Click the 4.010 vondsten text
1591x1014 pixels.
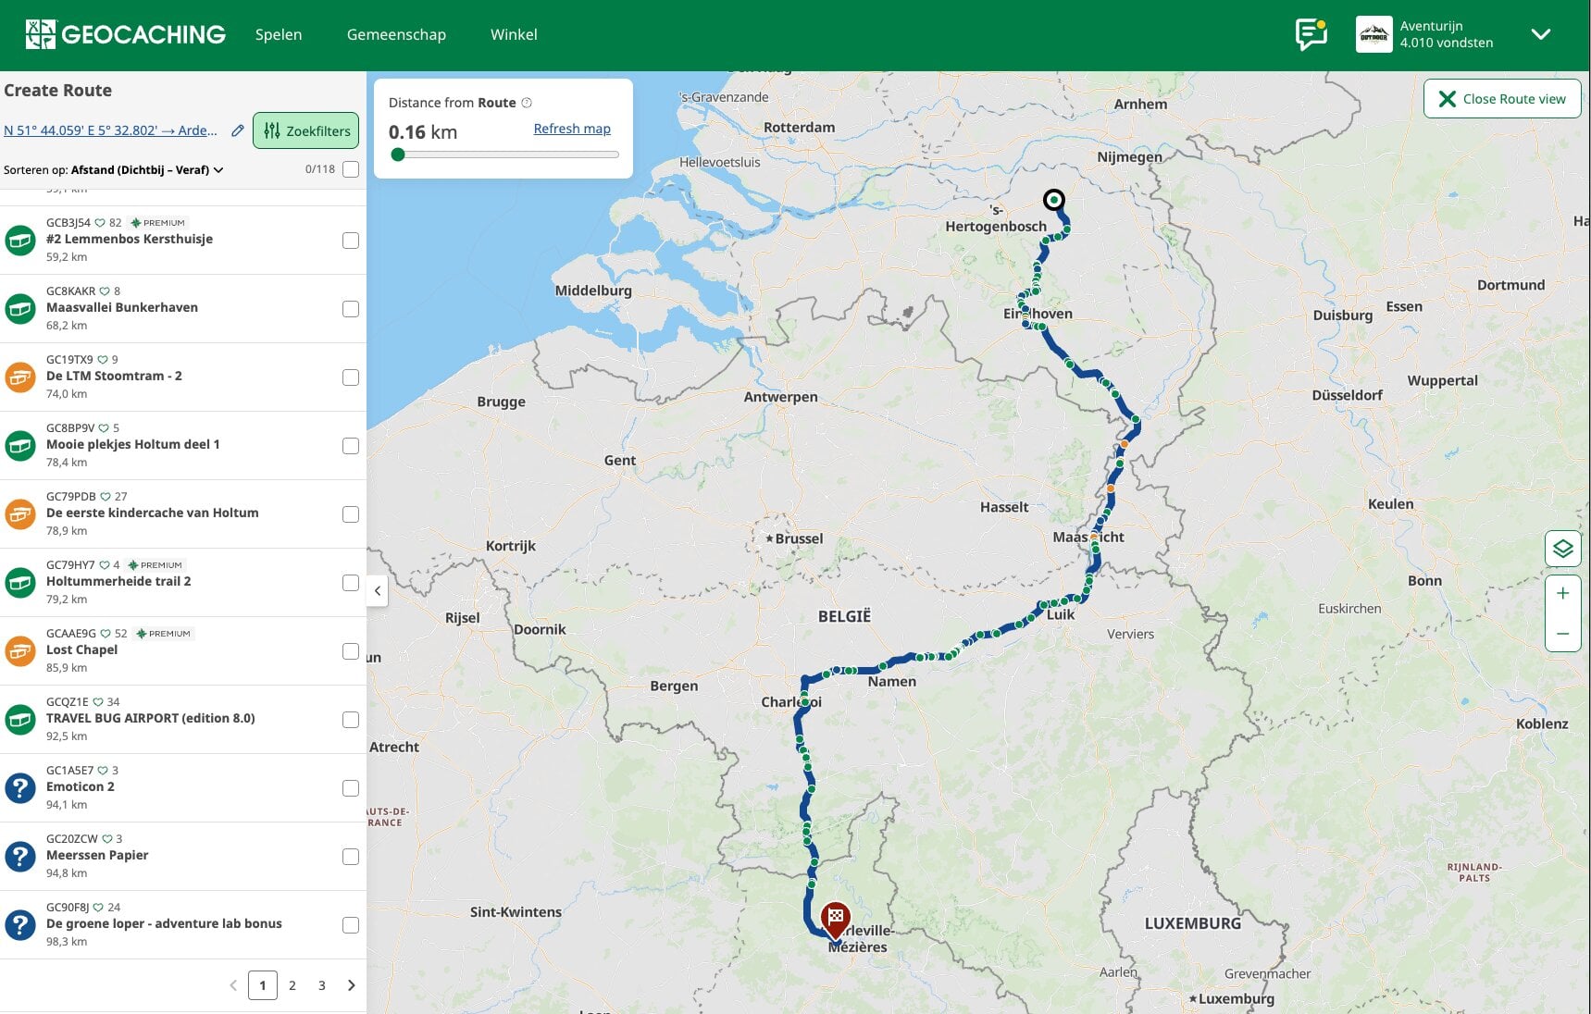(x=1447, y=43)
